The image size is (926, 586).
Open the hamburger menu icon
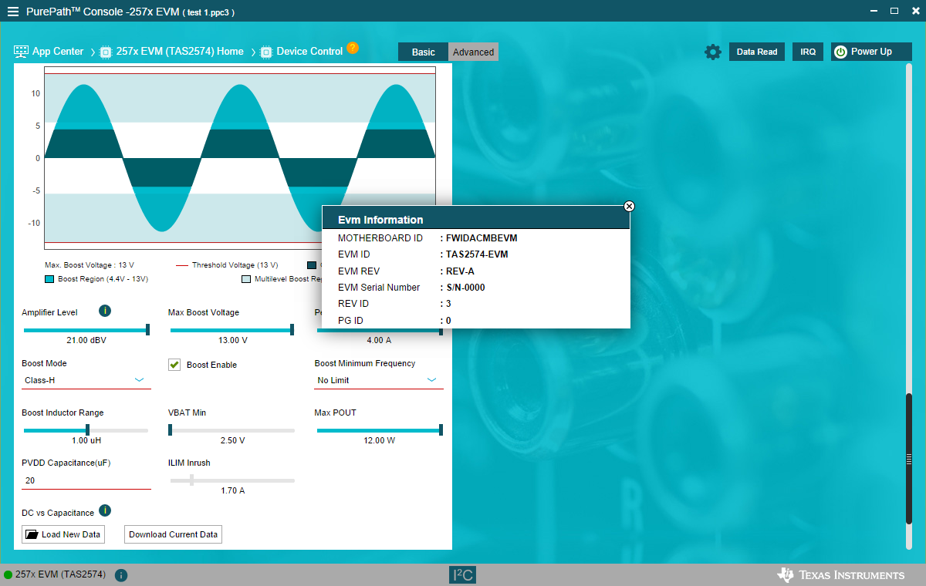(x=13, y=12)
